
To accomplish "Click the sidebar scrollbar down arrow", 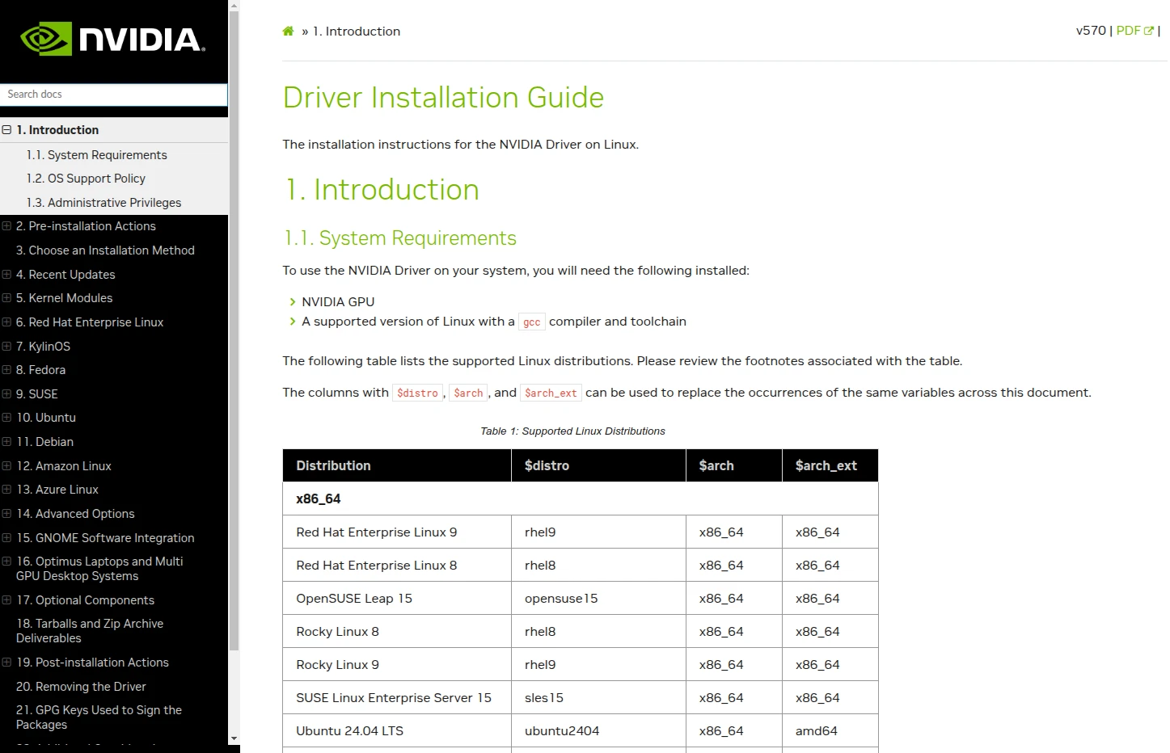I will coord(234,738).
